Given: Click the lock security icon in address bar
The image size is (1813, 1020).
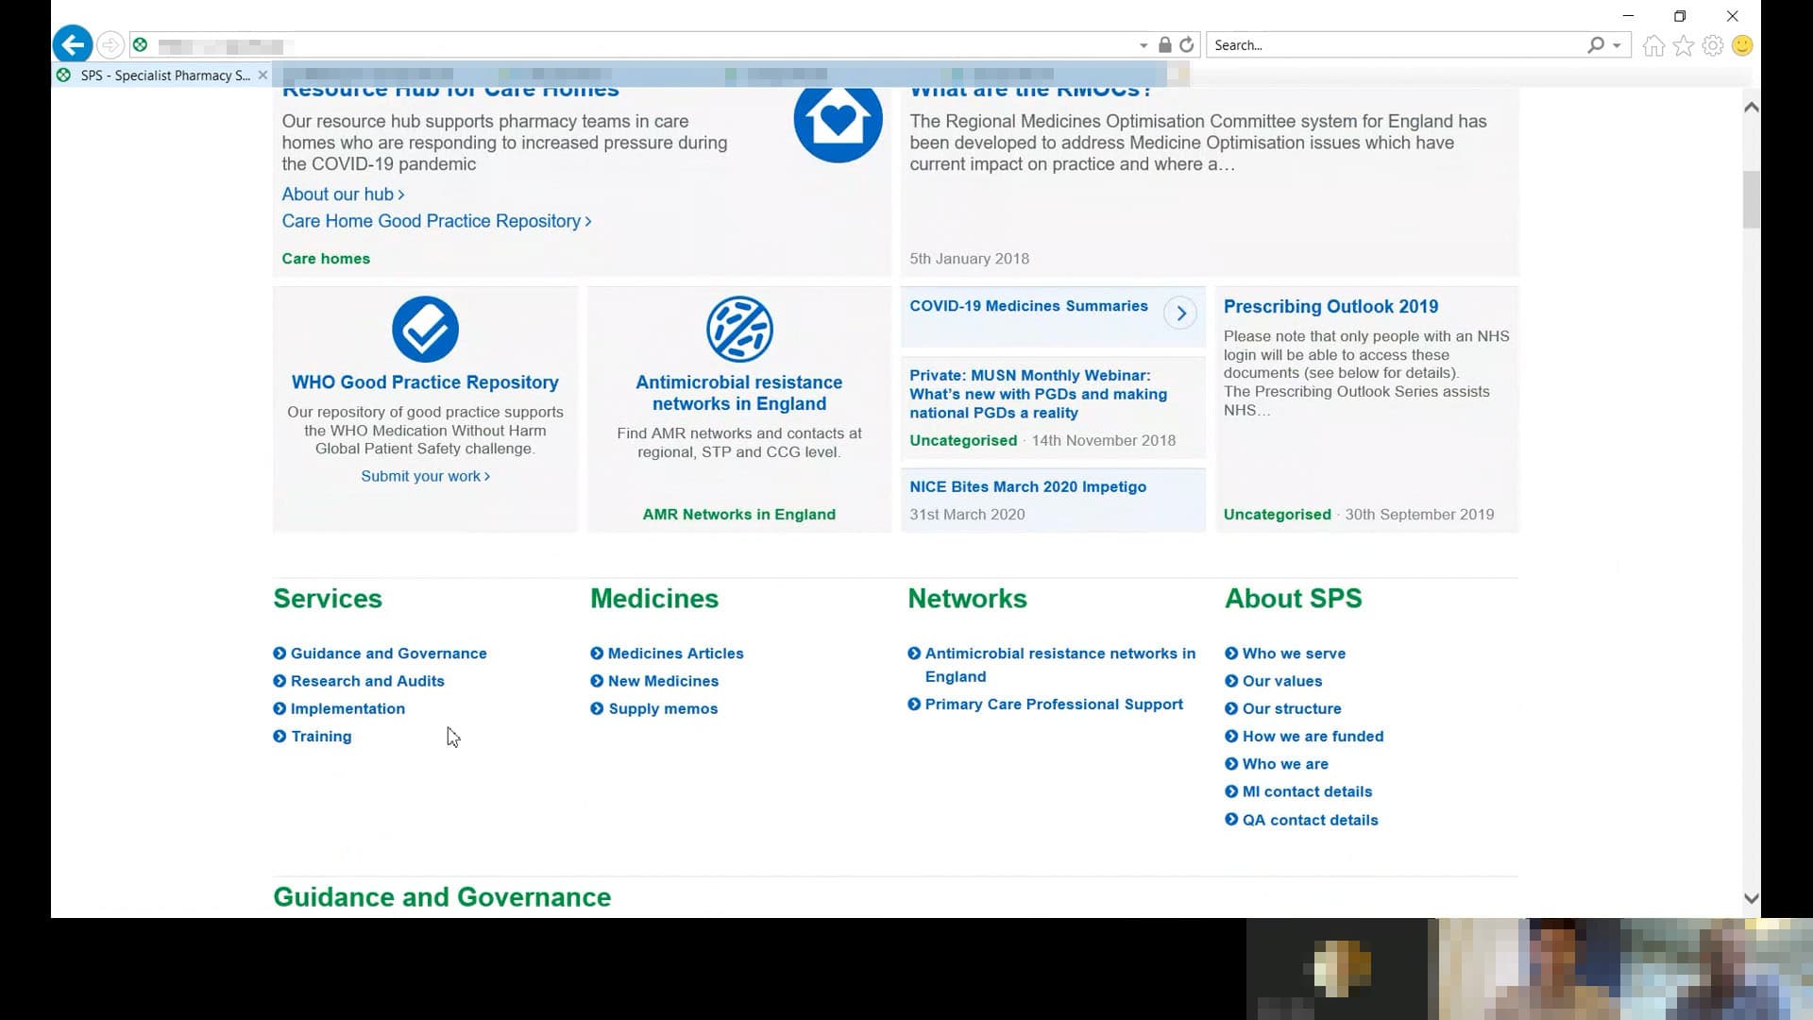Looking at the screenshot, I should coord(1165,44).
